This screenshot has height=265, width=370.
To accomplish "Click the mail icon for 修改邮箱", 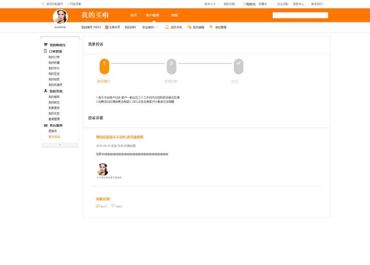I will (189, 27).
